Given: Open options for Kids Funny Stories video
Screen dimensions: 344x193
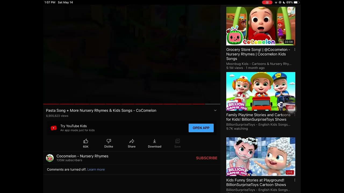Looking at the screenshot, I should (x=295, y=180).
